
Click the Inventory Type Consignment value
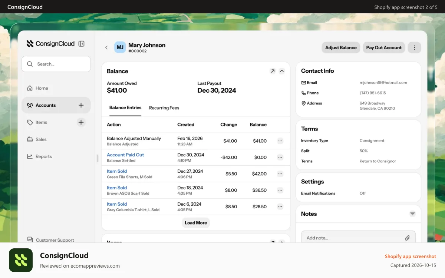tap(372, 140)
